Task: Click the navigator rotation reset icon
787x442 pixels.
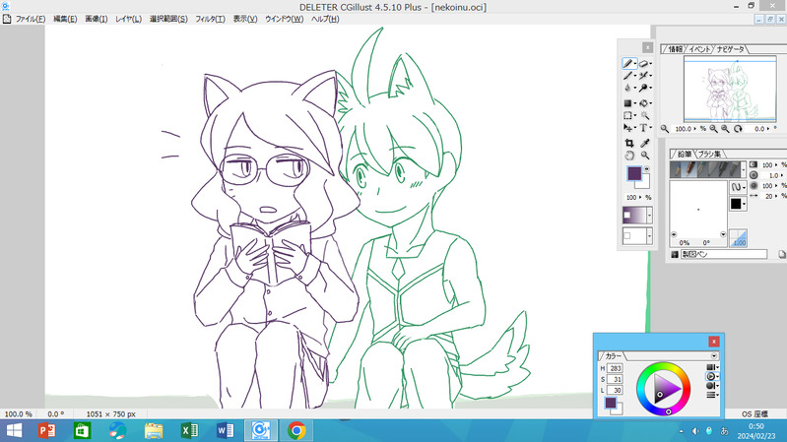Action: [738, 129]
